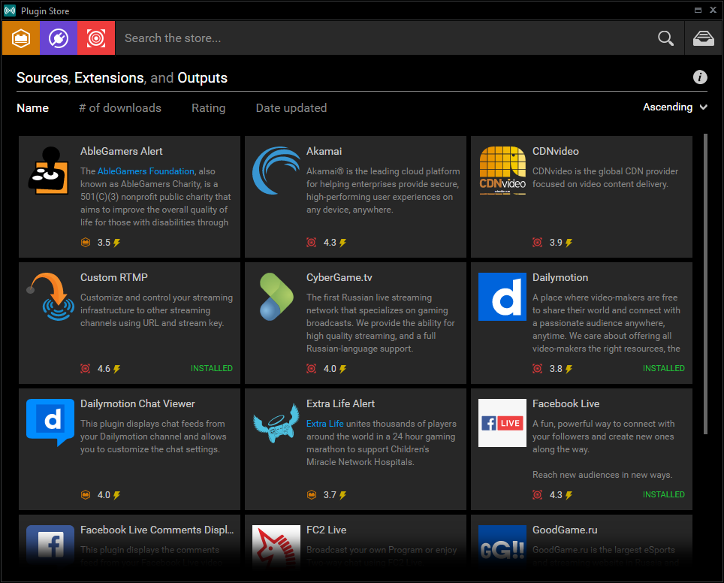724x583 pixels.
Task: Click the chevron next to Ascending
Action: tap(703, 107)
